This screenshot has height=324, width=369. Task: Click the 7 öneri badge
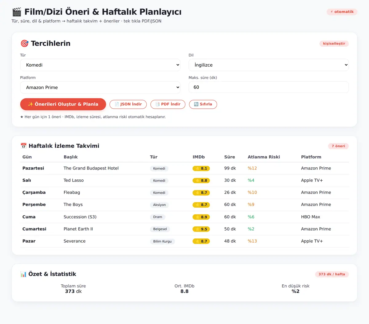pyautogui.click(x=338, y=146)
